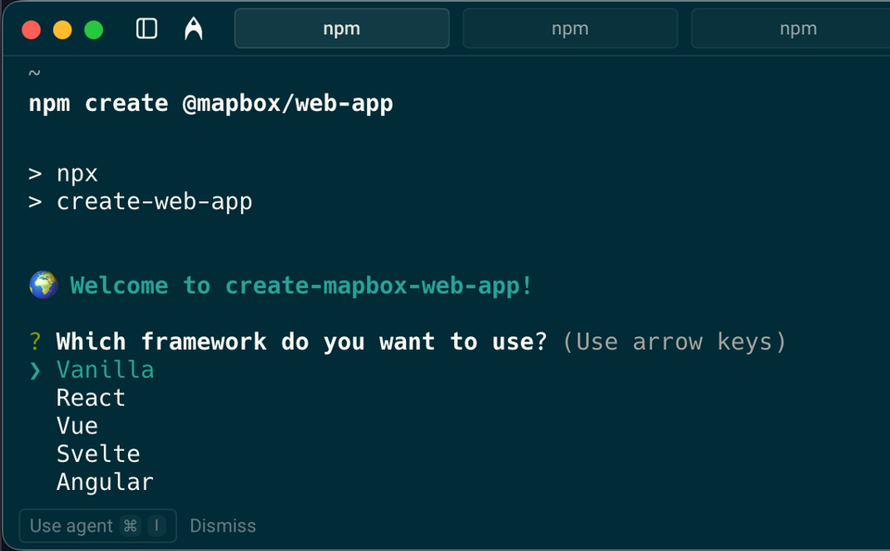
Task: Click the selection arrow beside Vanilla
Action: (35, 370)
